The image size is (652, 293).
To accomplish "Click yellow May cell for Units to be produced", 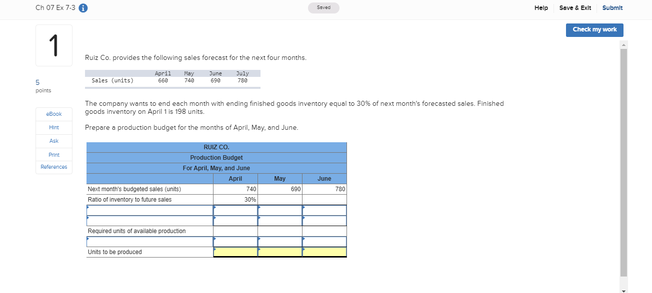I will (x=280, y=252).
